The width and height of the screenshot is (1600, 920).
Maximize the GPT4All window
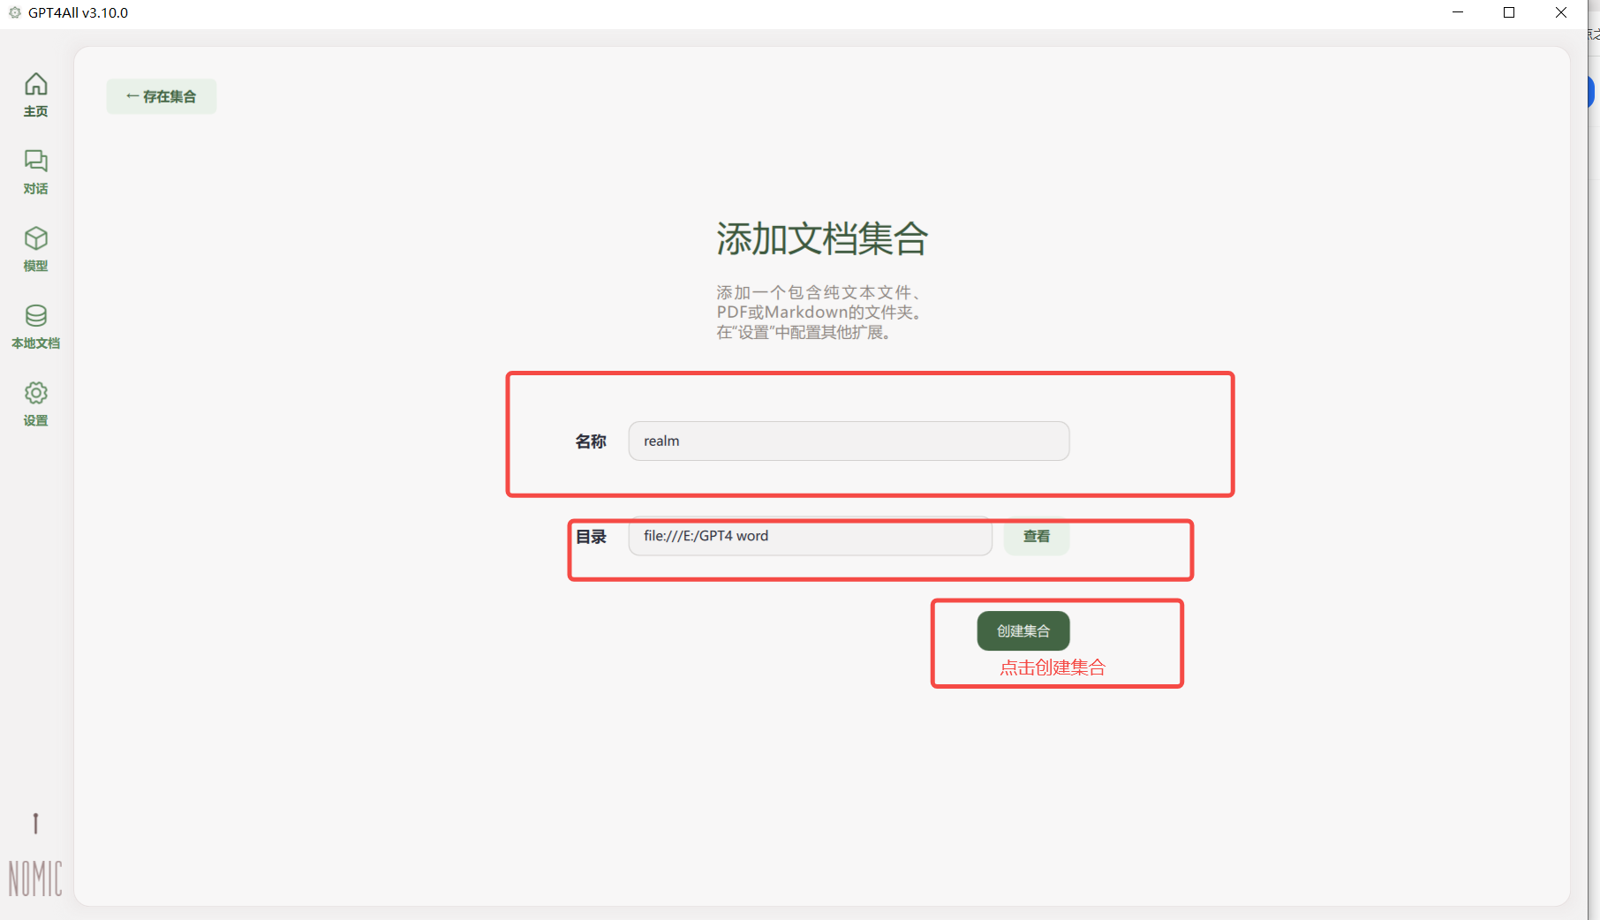click(x=1508, y=12)
